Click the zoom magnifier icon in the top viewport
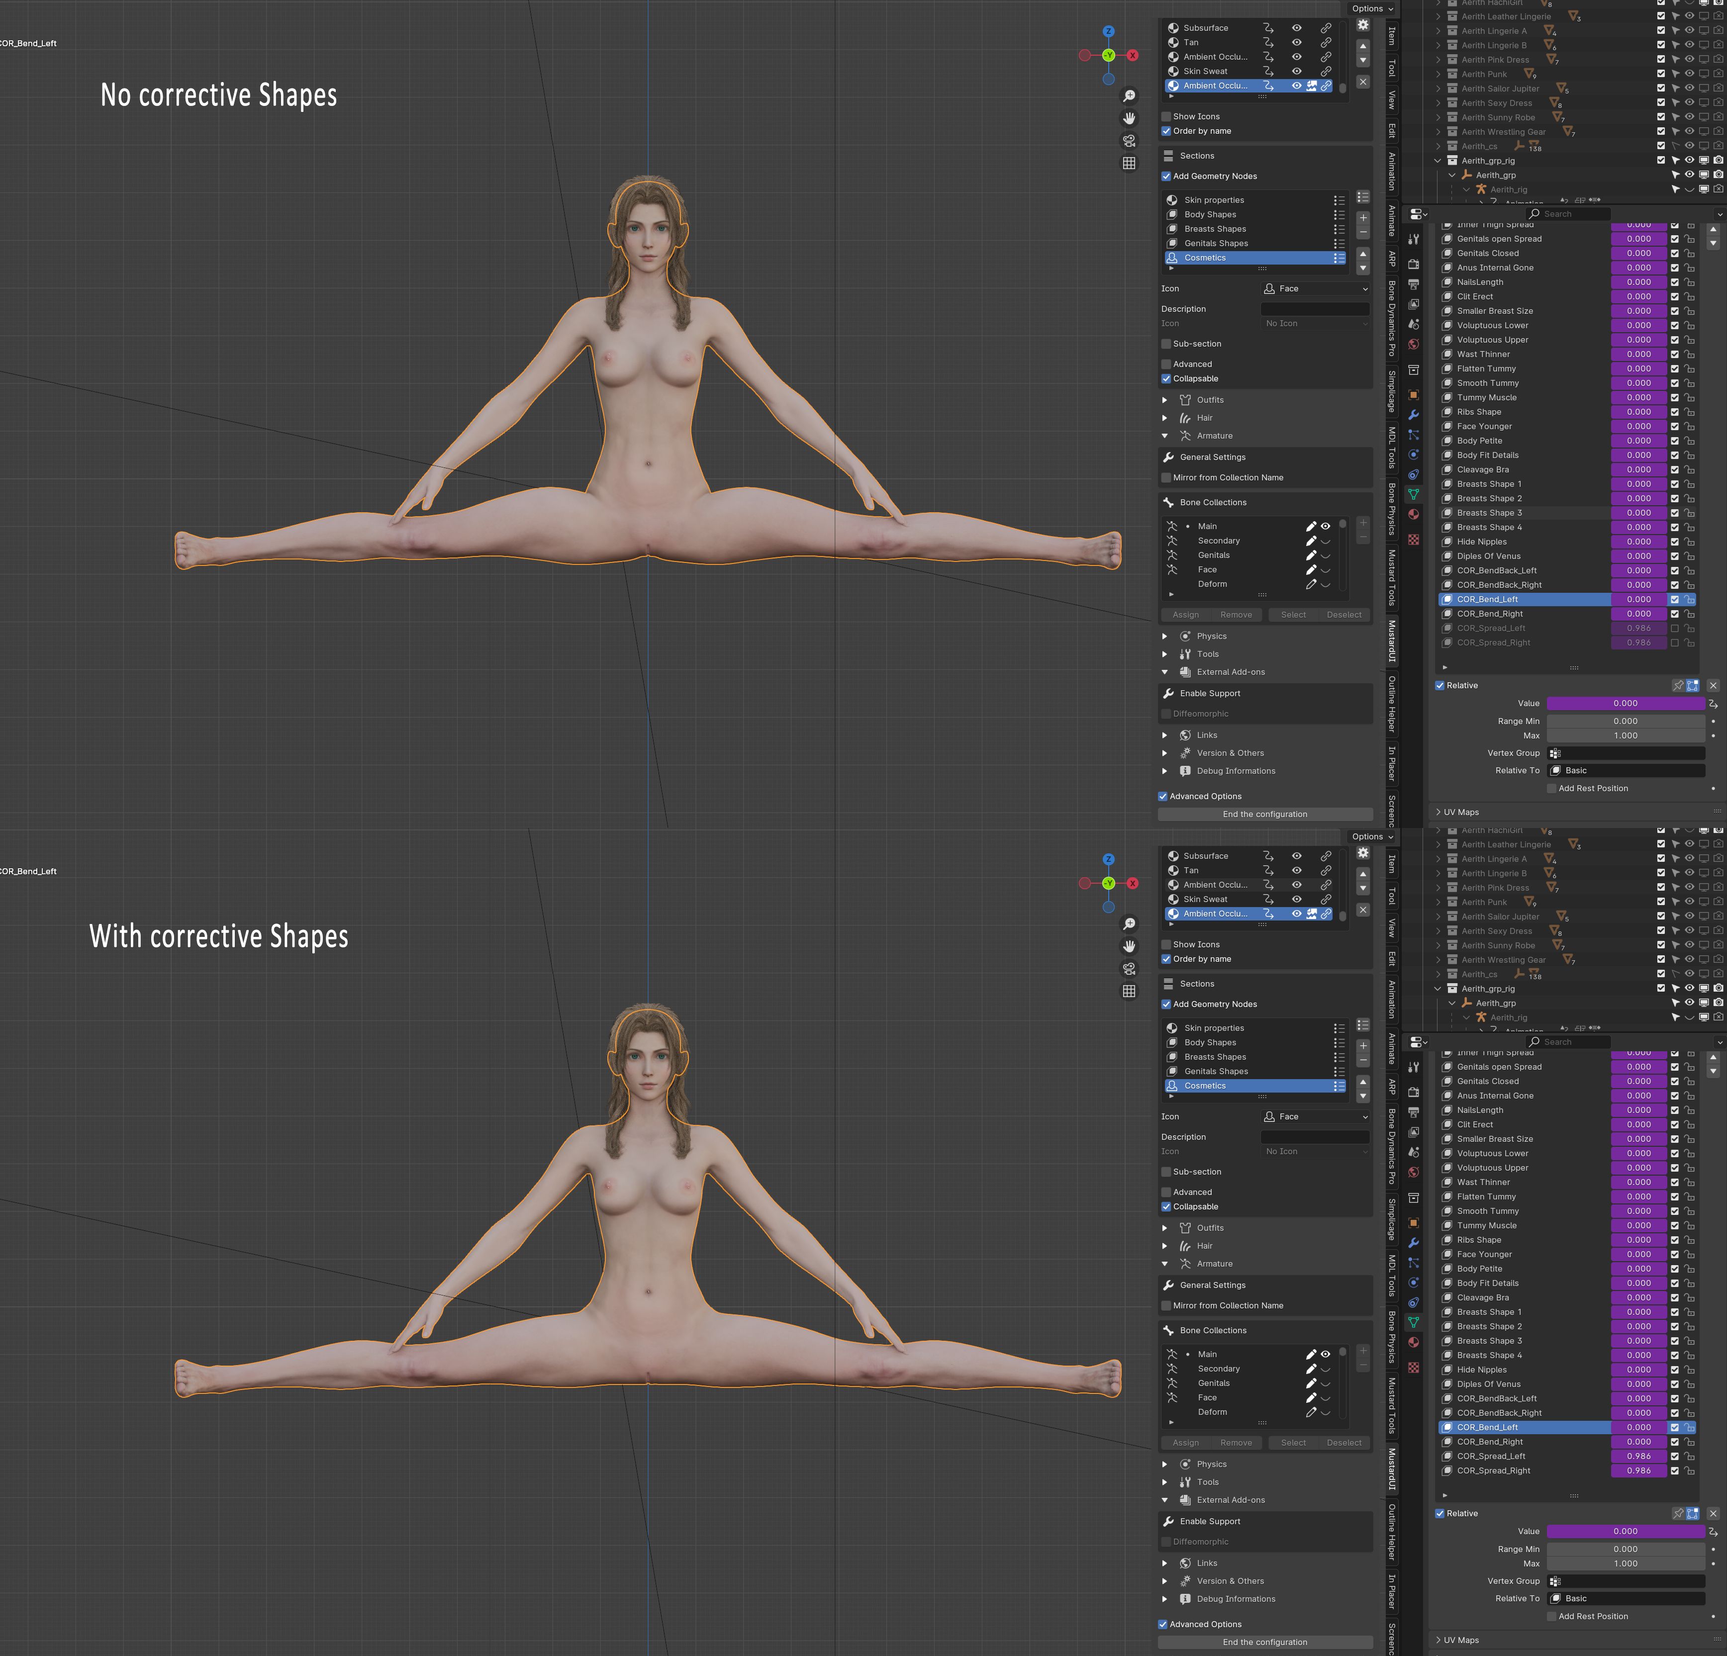 pos(1129,96)
